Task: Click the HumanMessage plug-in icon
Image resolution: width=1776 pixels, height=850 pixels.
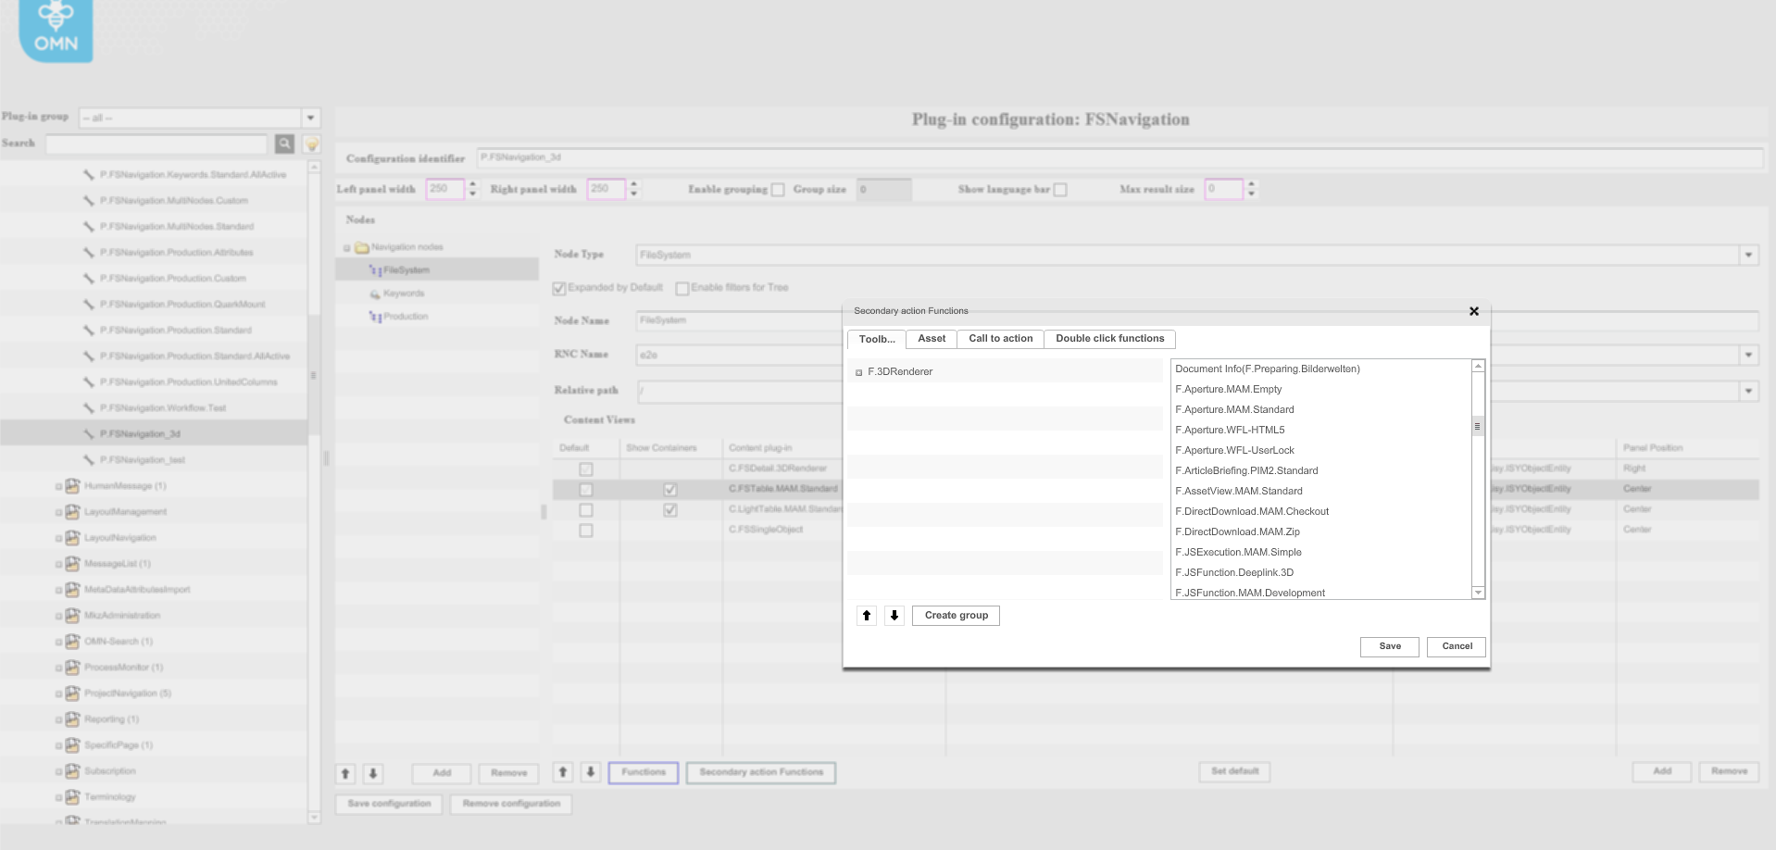Action: tap(72, 485)
